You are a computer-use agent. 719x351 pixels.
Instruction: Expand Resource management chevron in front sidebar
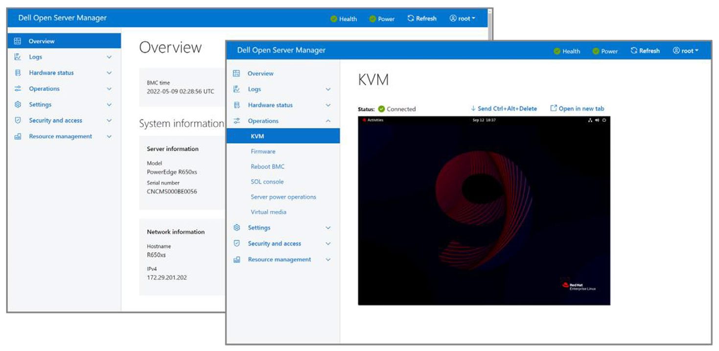[x=328, y=259]
